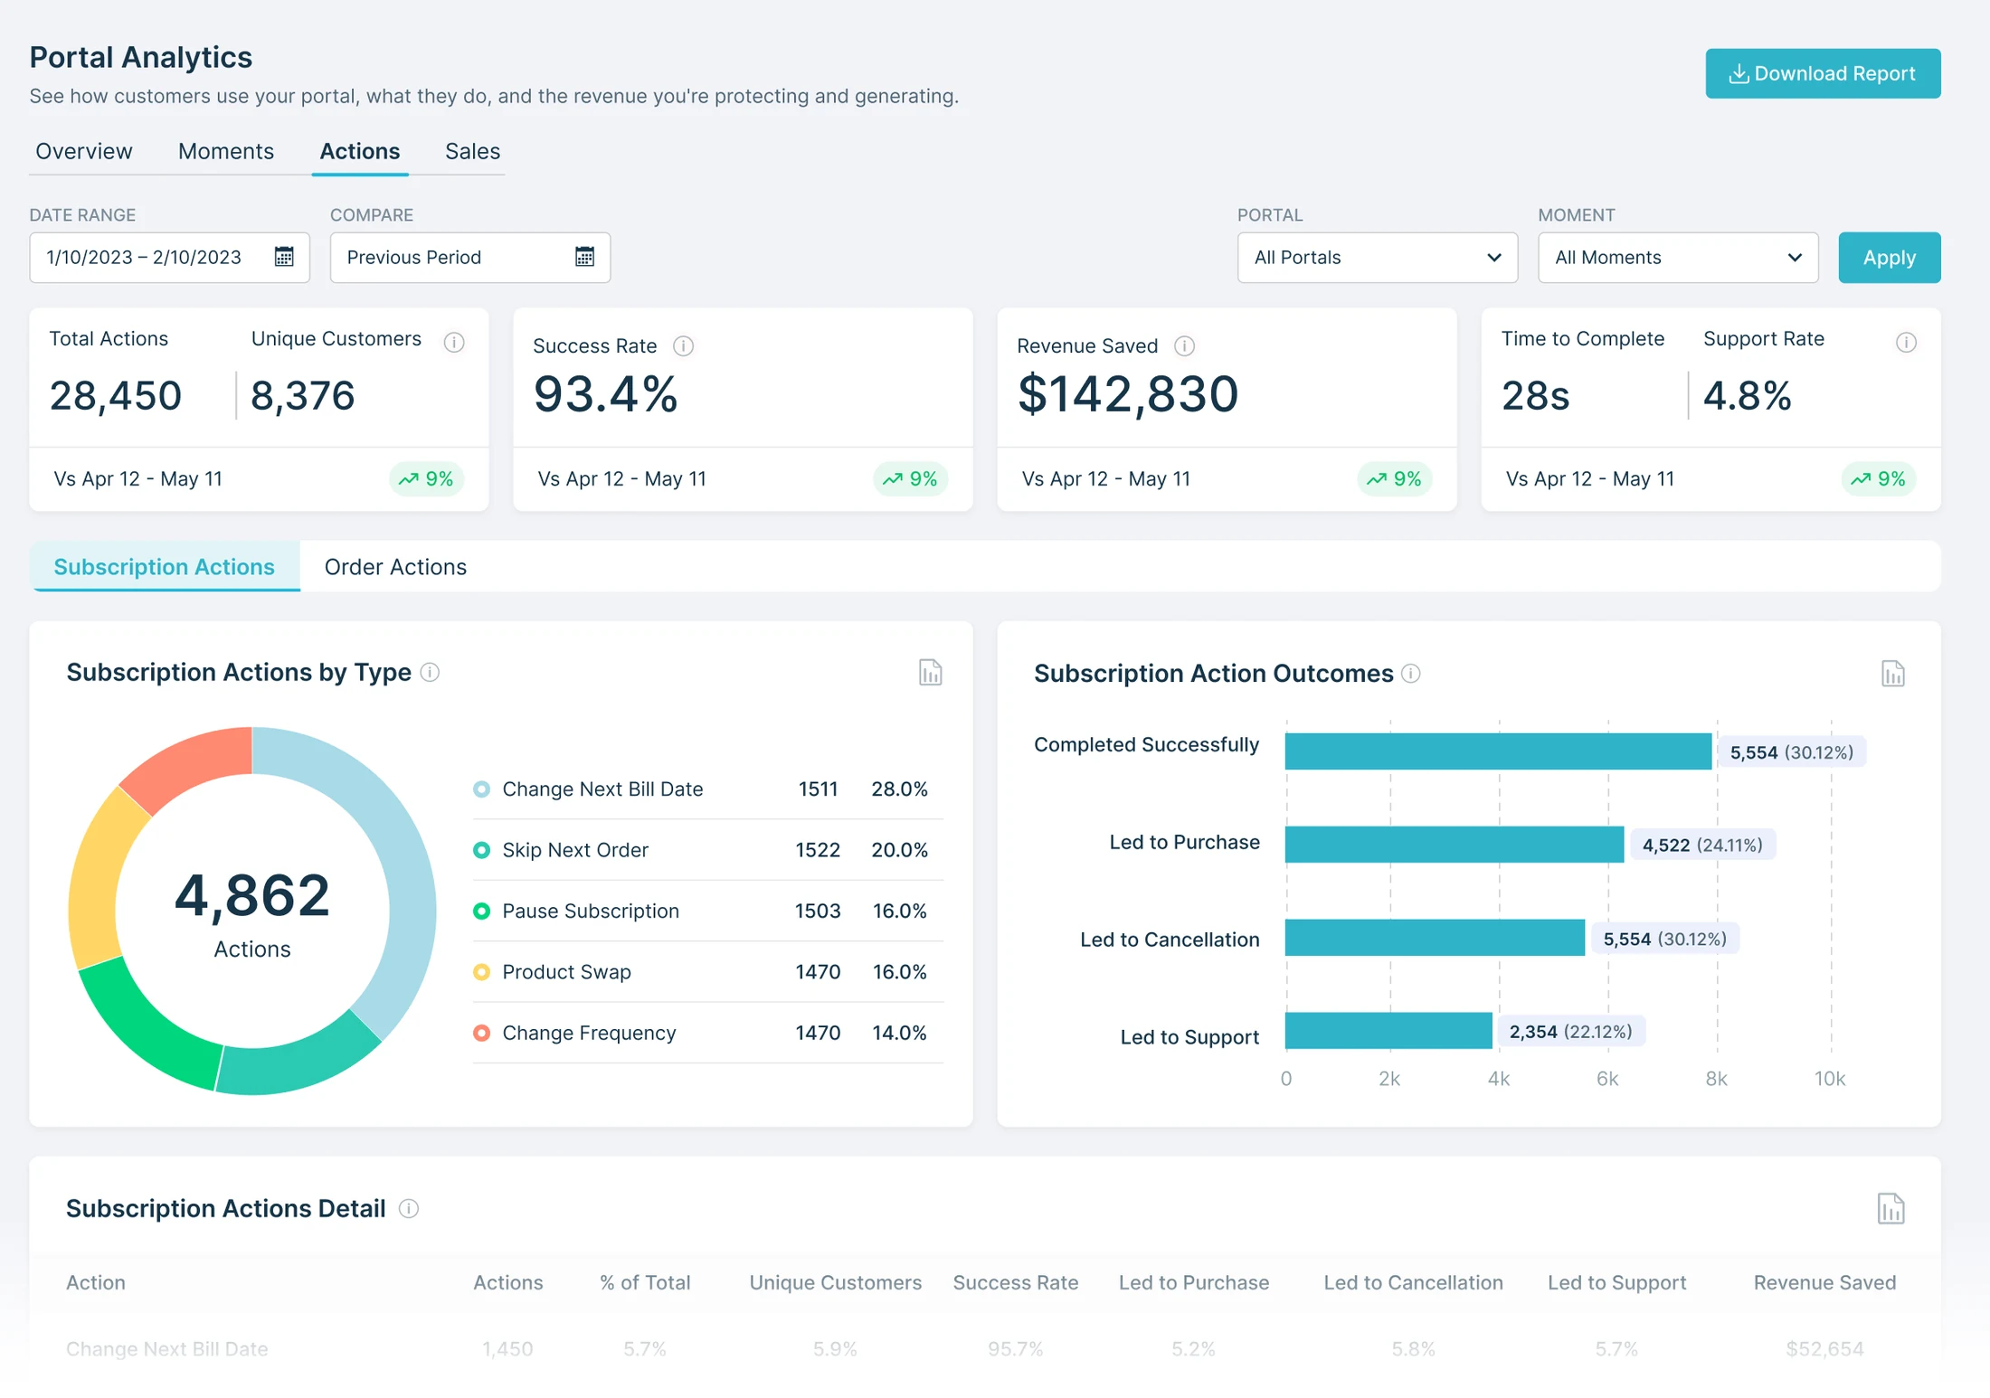
Task: Select the Actions tab
Action: click(359, 151)
